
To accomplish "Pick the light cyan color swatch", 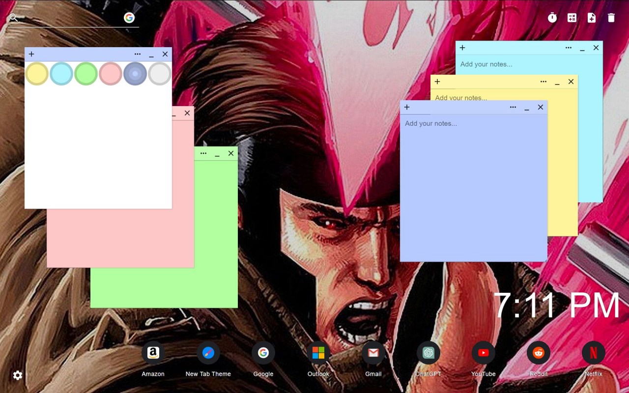I will point(61,74).
